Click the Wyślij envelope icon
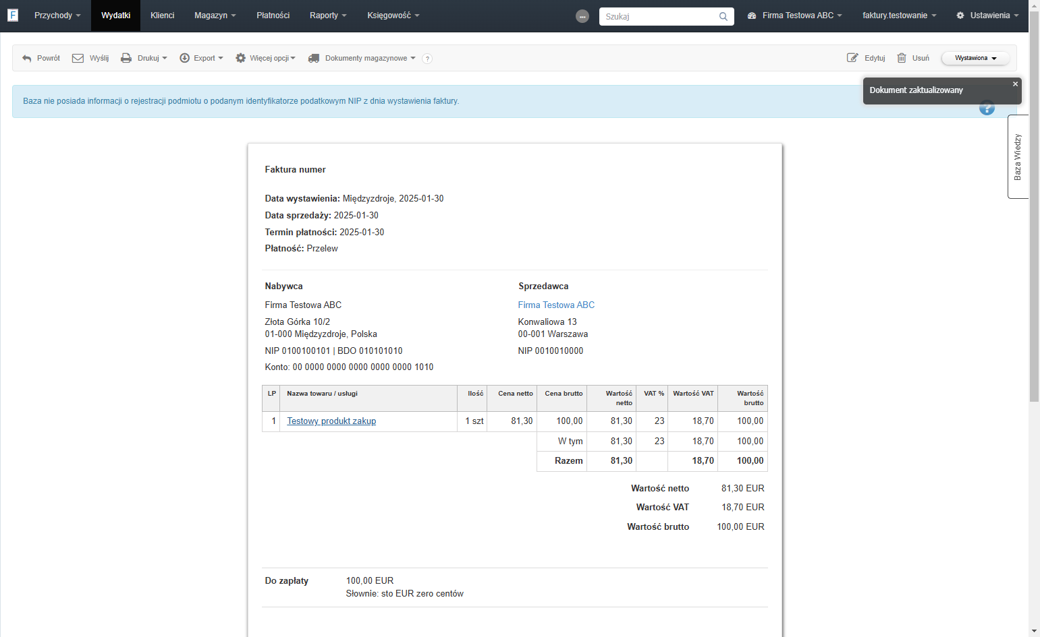The image size is (1040, 637). [x=78, y=58]
